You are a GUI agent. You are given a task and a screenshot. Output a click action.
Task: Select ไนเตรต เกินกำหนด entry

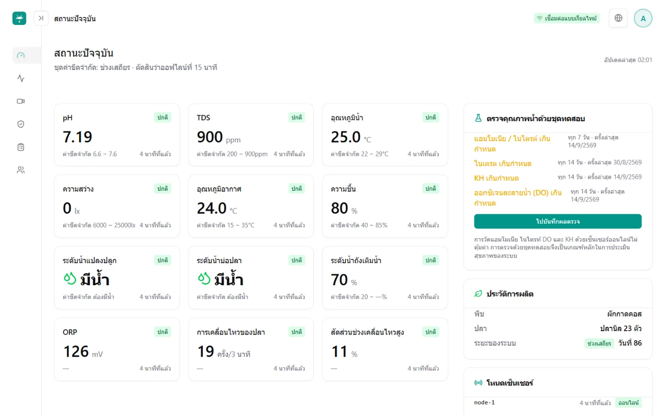[x=503, y=163]
